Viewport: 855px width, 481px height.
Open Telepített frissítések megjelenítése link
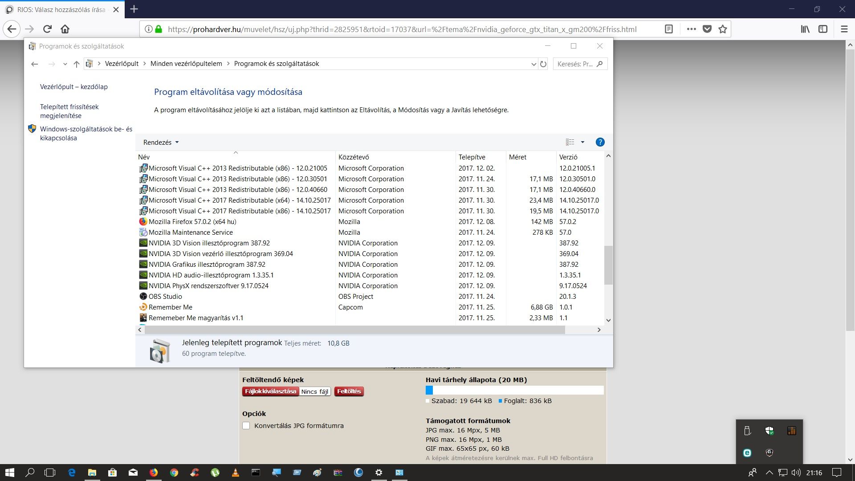(x=69, y=111)
